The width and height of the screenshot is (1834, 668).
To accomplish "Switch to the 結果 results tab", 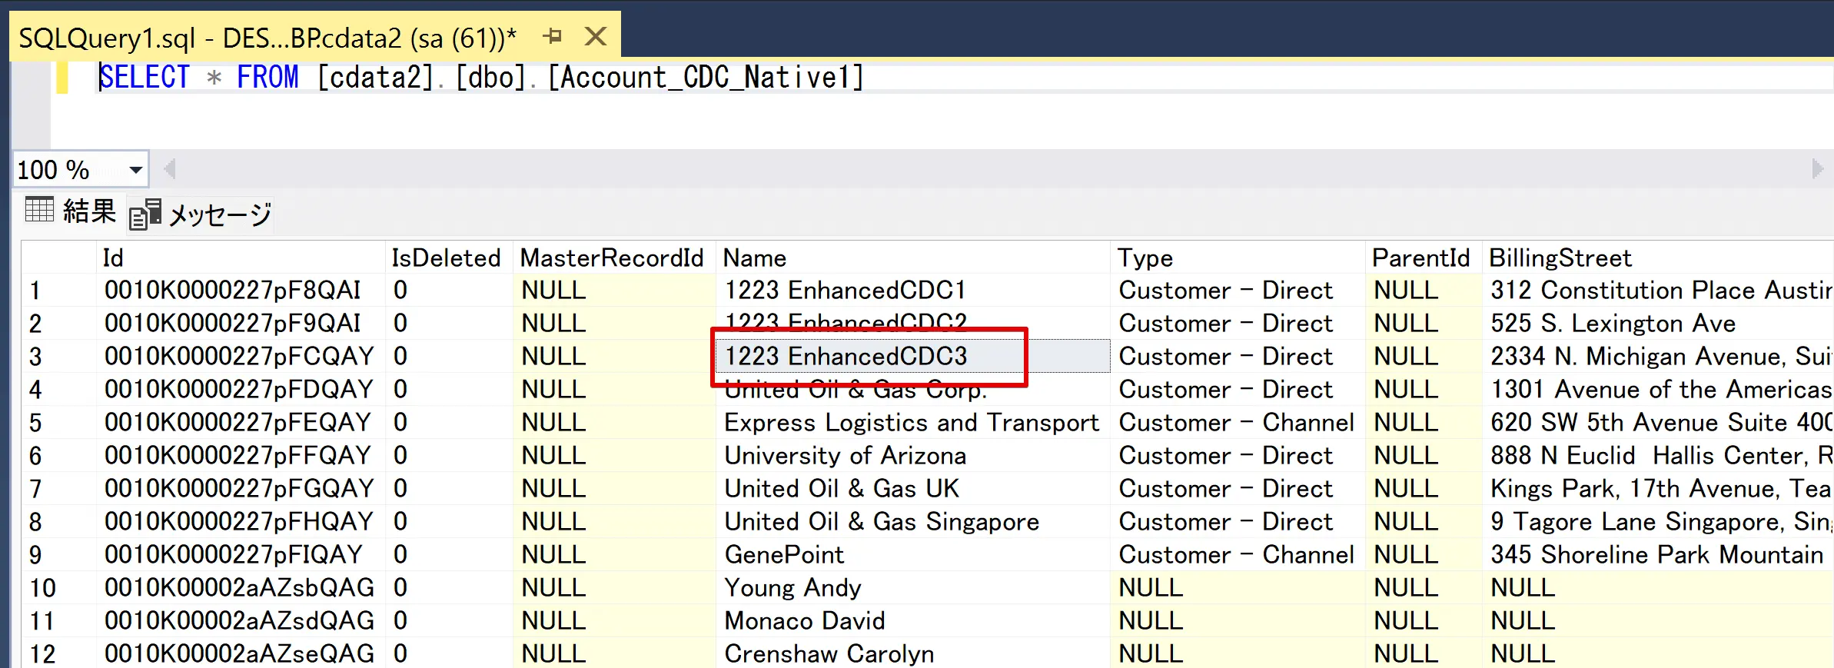I will click(88, 211).
